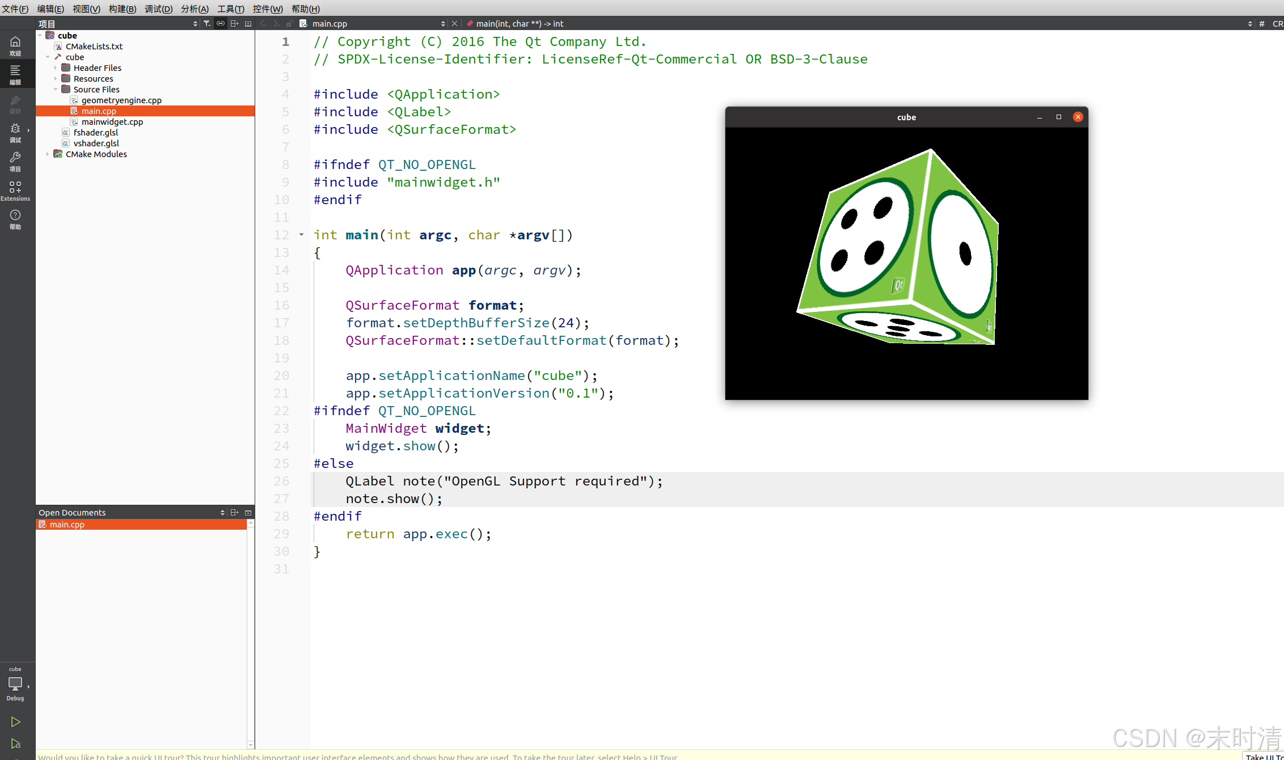Open the 控件(W) menu
This screenshot has height=760, width=1284.
click(x=268, y=9)
